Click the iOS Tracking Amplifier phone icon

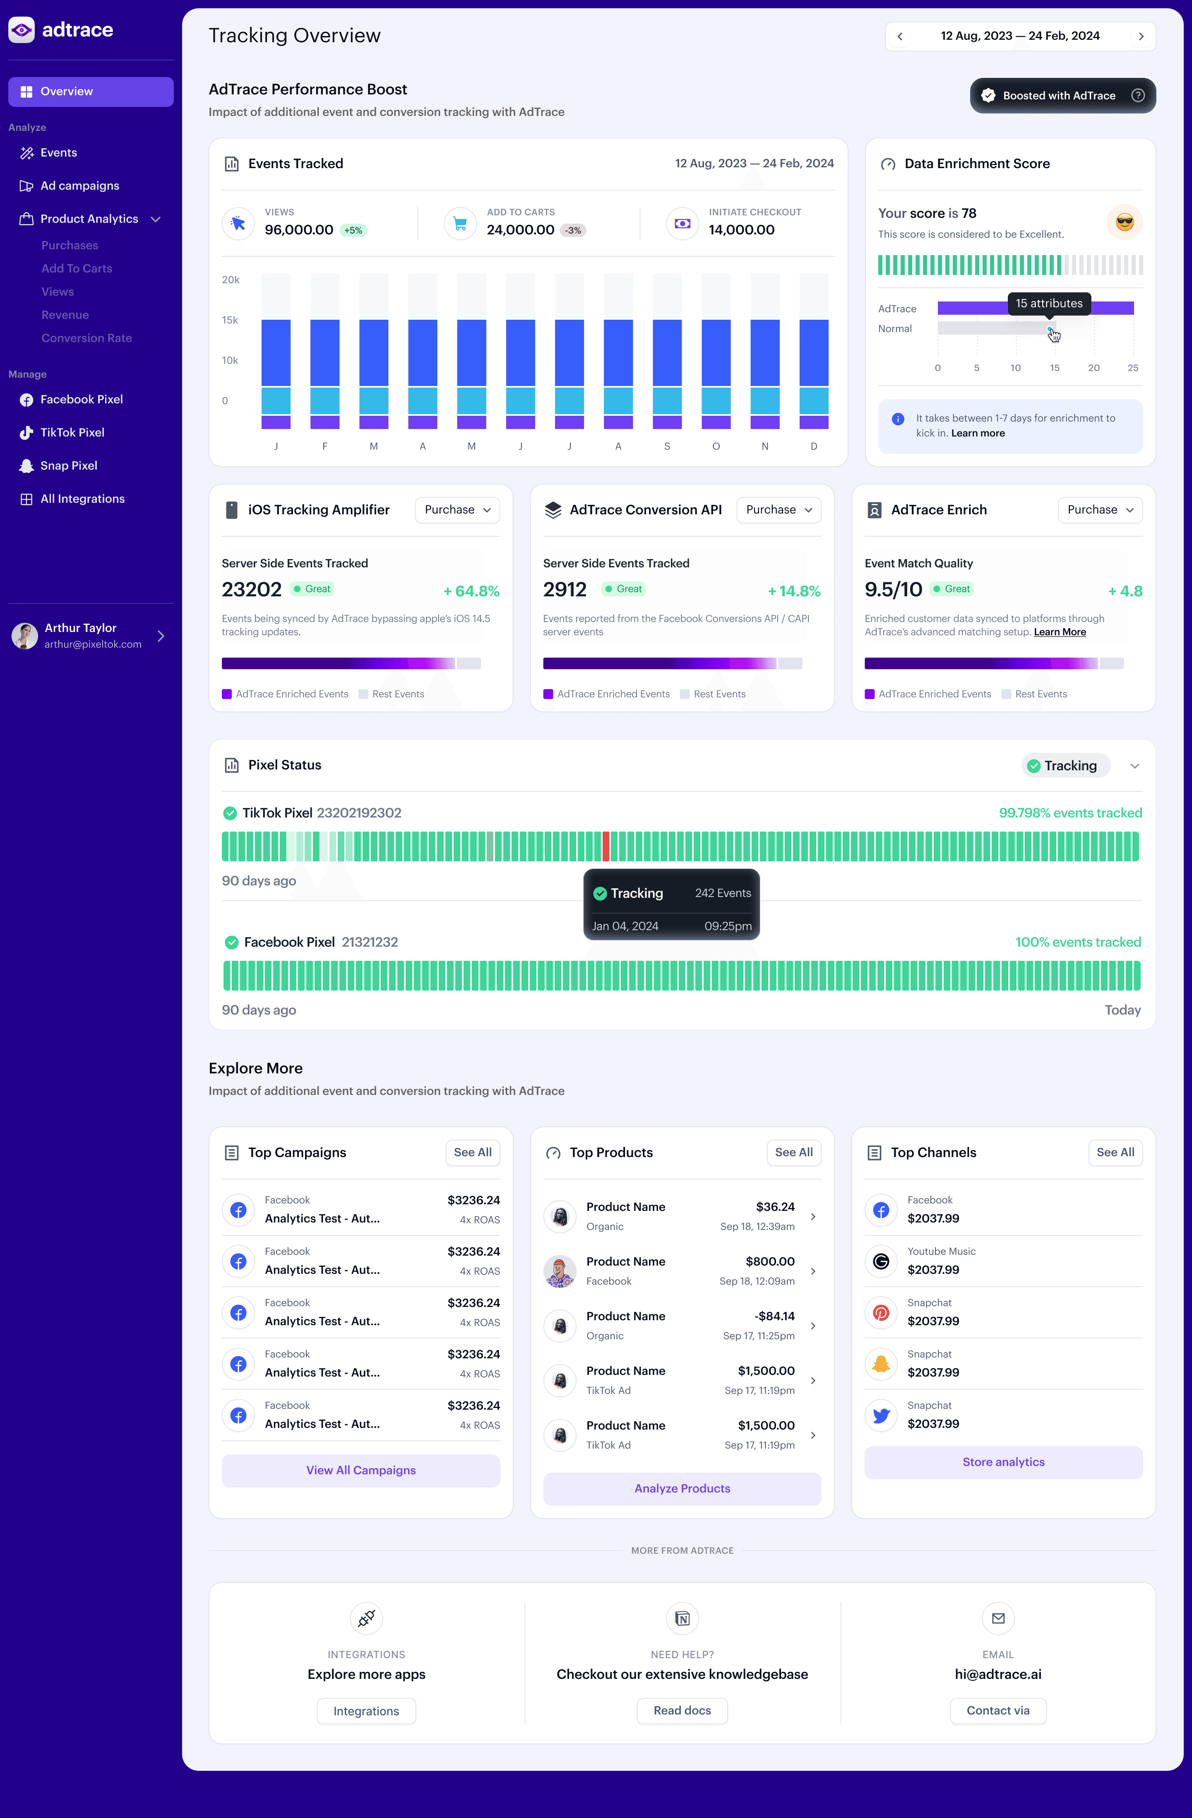231,509
